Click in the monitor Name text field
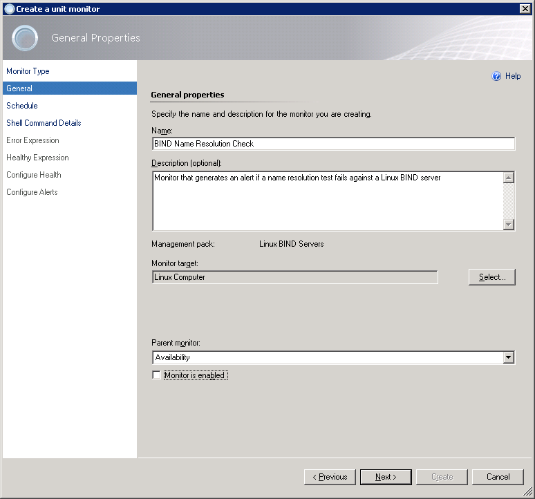535x499 pixels. click(x=333, y=144)
